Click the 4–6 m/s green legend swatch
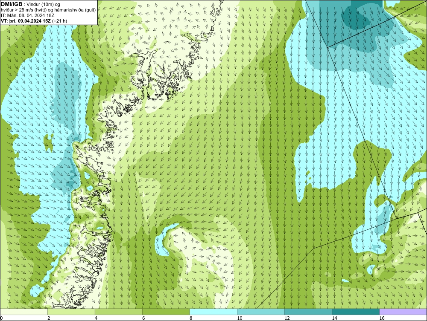 pos(119,312)
